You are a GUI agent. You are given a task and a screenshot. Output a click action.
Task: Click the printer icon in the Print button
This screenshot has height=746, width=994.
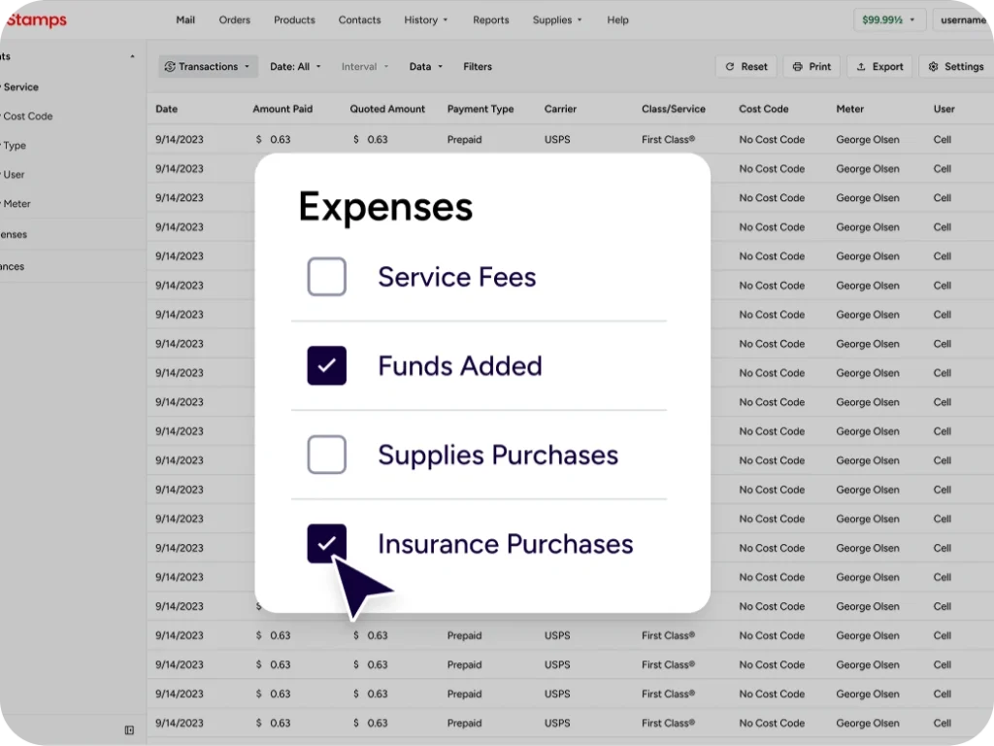797,67
